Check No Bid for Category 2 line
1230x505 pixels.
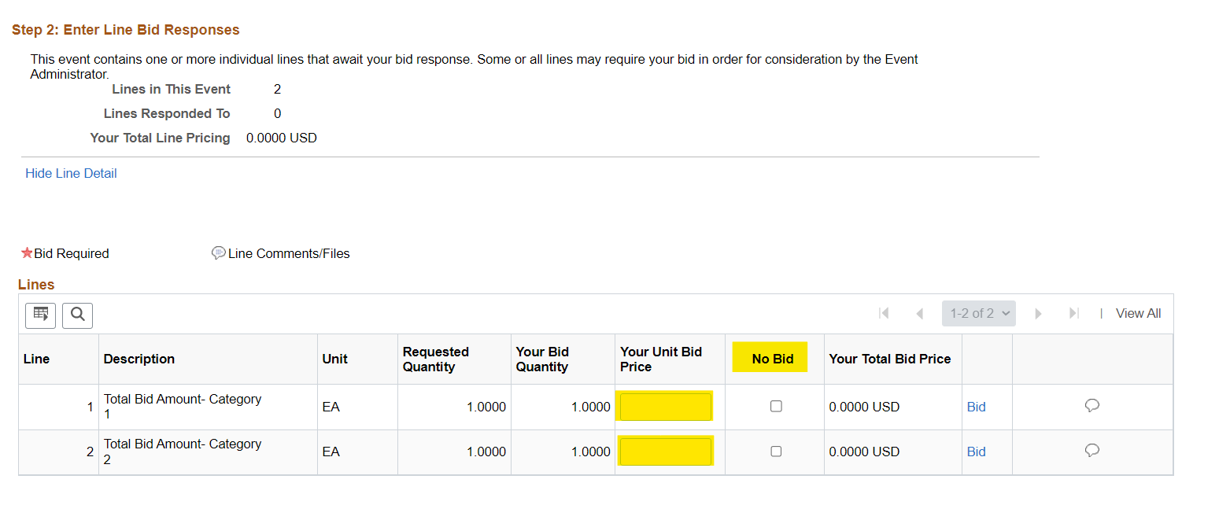[x=776, y=452]
